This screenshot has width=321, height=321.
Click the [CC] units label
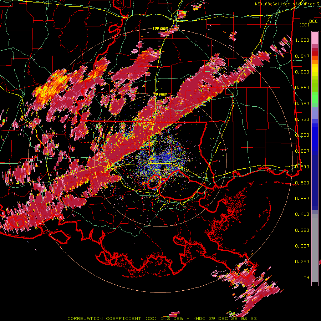[305, 25]
